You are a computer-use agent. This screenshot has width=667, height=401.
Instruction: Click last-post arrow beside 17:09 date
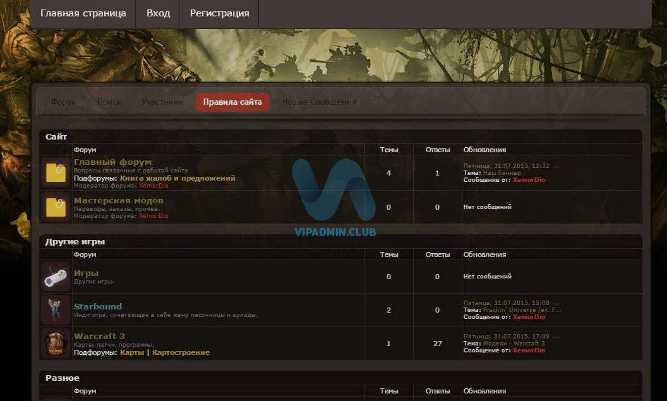pos(556,337)
